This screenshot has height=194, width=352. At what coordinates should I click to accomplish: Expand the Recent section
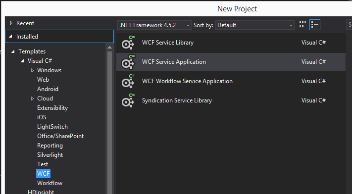tap(11, 23)
